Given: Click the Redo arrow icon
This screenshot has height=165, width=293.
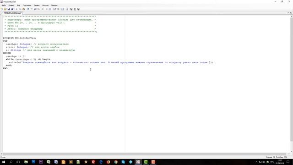Looking at the screenshot, I should (32, 9).
